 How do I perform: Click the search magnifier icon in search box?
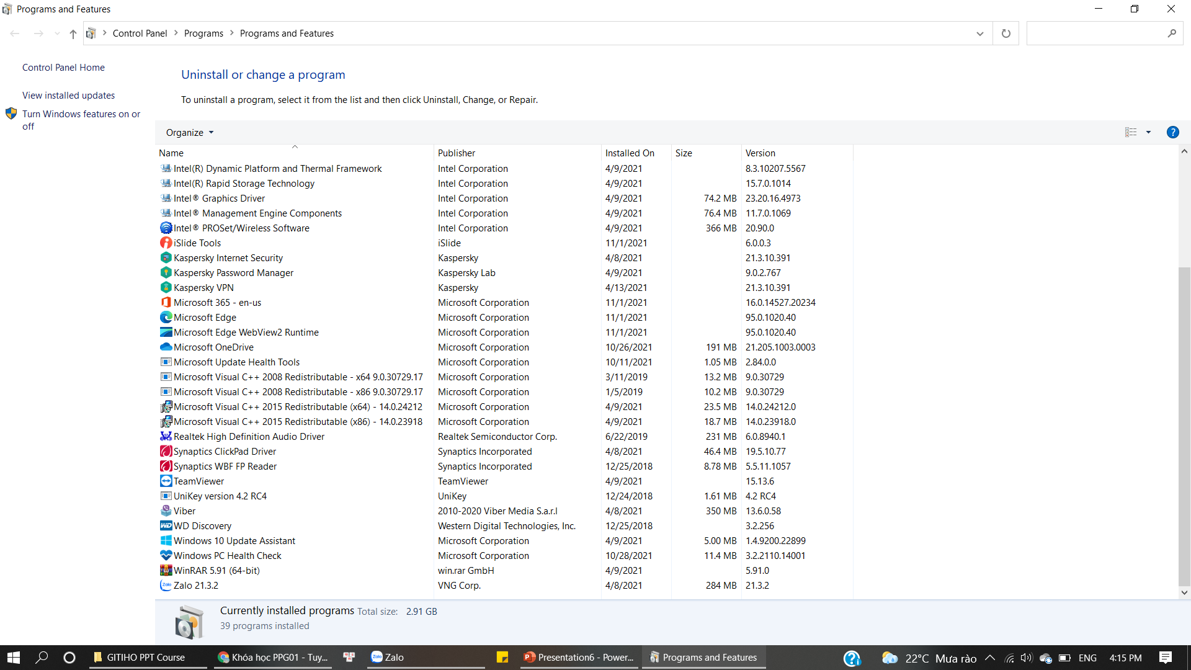point(1171,33)
